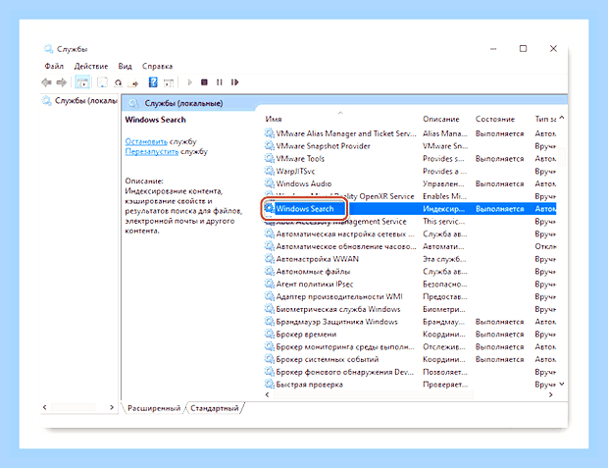Maximize the Службы window
Viewport: 608px width, 468px height.
tap(523, 48)
